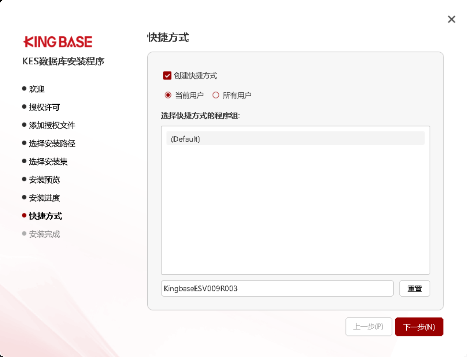Click the 选择快捷方式的程序组 label
The image size is (467, 357).
200,116
